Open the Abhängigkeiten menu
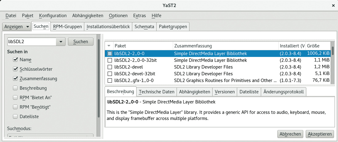This screenshot has width=338, height=142. coord(88,16)
